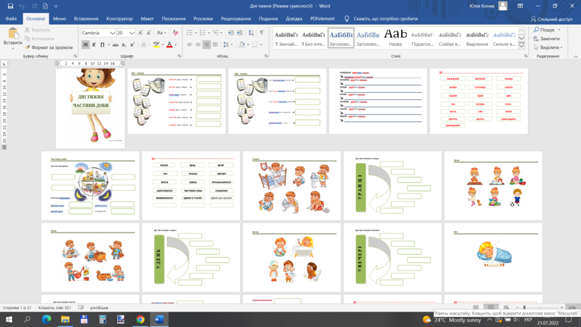Align text to the left
Viewport: 581px width, 327px height.
click(190, 45)
